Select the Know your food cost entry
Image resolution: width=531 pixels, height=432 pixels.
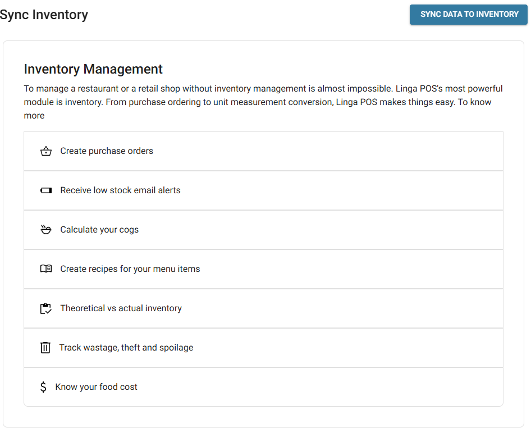(96, 387)
